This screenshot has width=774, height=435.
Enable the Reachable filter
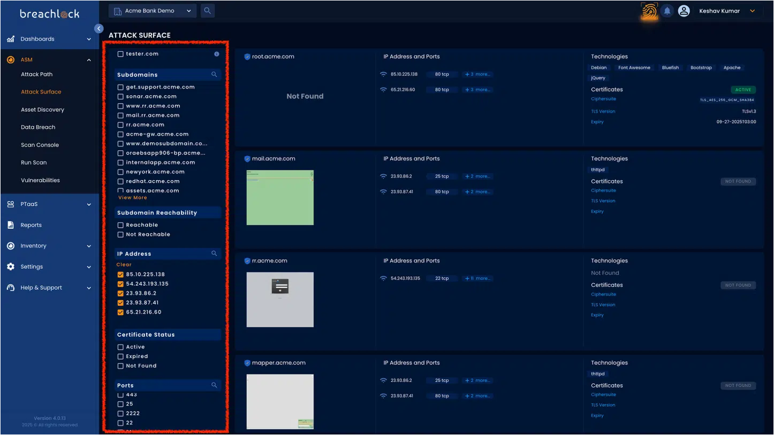point(120,225)
